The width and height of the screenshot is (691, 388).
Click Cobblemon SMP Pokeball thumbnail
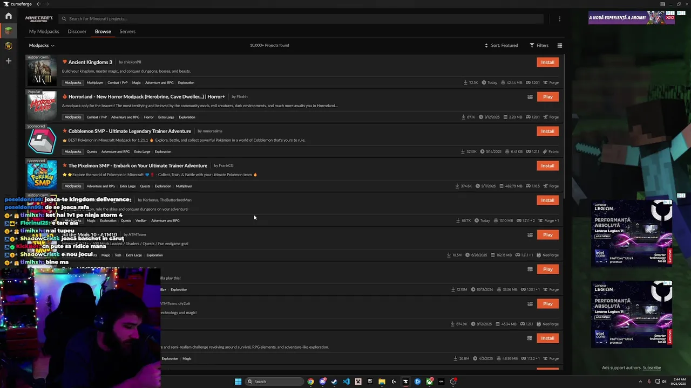click(x=42, y=142)
